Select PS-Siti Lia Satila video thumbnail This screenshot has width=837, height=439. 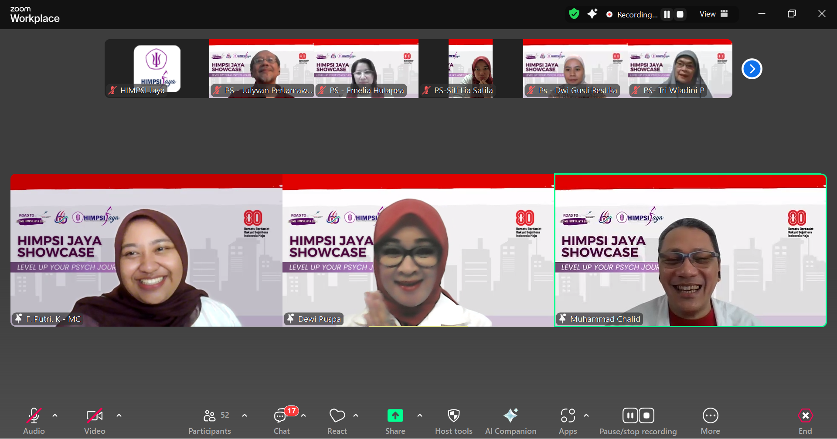pyautogui.click(x=471, y=68)
